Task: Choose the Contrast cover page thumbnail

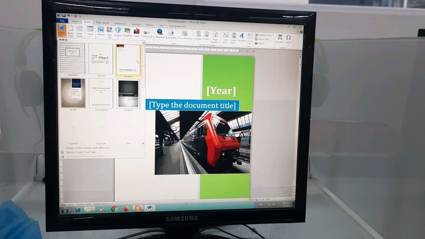Action: tap(129, 94)
